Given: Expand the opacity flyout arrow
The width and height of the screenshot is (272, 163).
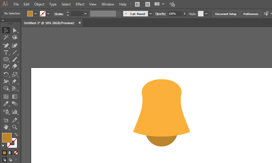Looking at the screenshot, I should click(x=185, y=14).
